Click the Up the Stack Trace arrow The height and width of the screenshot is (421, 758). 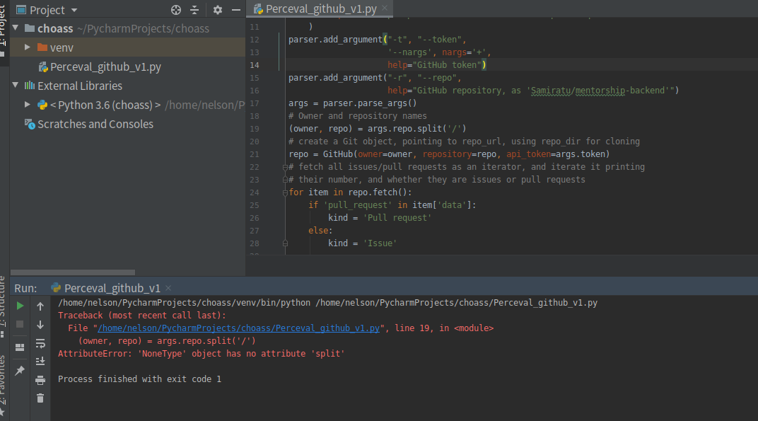[40, 306]
